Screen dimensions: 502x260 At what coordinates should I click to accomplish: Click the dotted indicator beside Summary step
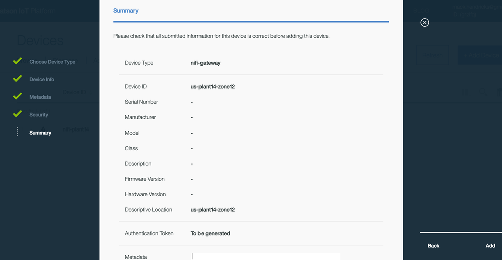17,132
